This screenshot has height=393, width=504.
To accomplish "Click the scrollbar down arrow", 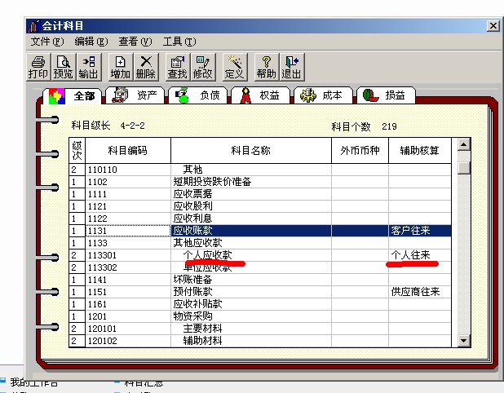I will pos(463,341).
